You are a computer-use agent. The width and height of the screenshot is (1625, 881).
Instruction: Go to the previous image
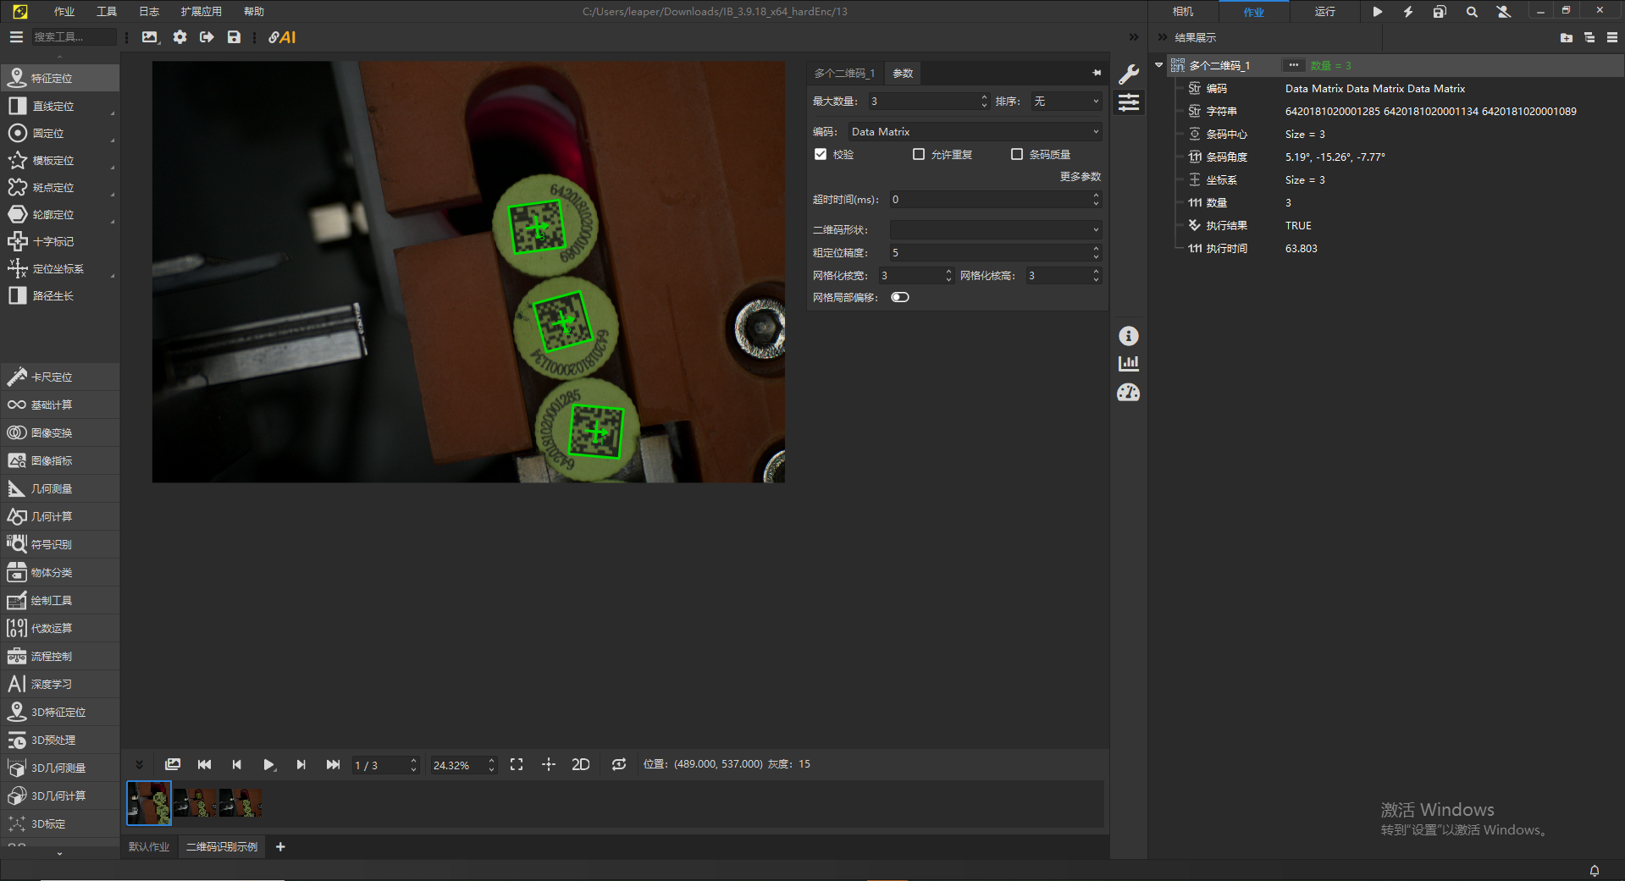pos(237,764)
